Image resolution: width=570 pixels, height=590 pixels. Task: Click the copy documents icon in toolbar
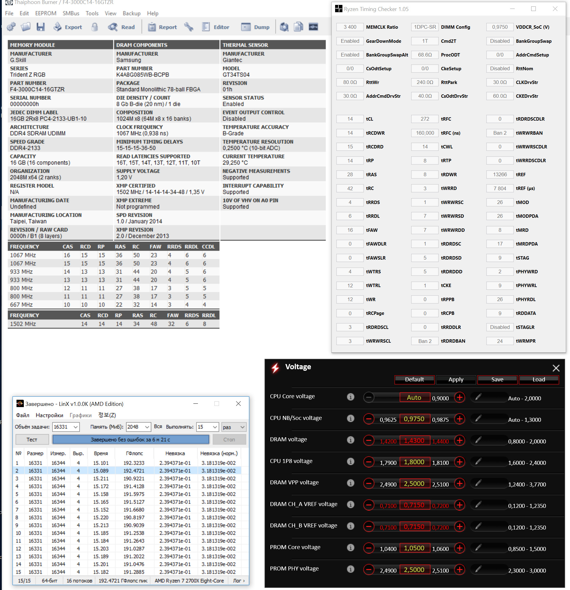point(298,27)
